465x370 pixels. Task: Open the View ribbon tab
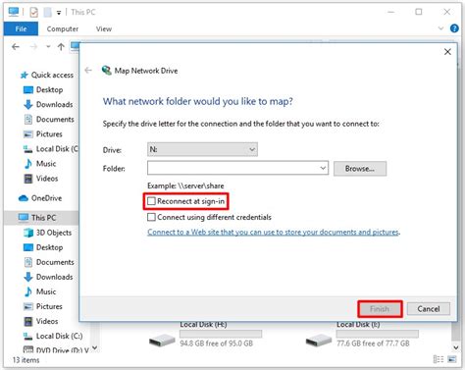[x=104, y=28]
